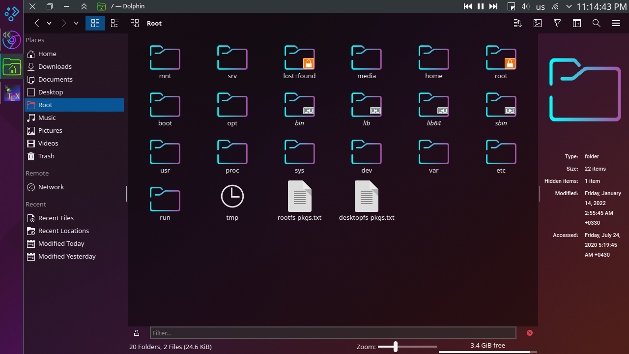Expand the forward history dropdown arrow
The image size is (629, 354).
(76, 23)
